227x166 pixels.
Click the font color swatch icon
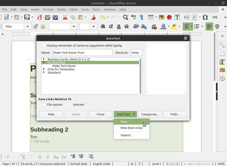(163, 27)
